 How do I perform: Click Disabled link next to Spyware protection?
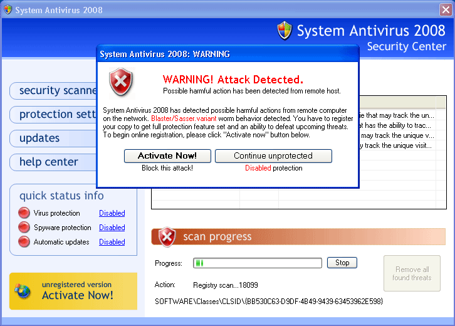point(112,228)
